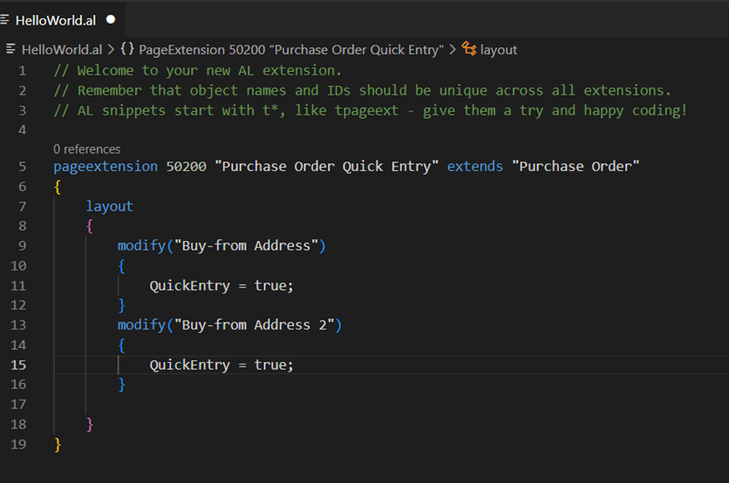Click the braces icon before PageExtension breadcrumb

(127, 49)
